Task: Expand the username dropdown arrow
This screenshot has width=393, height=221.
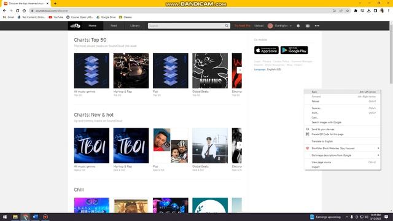Action: [x=290, y=26]
